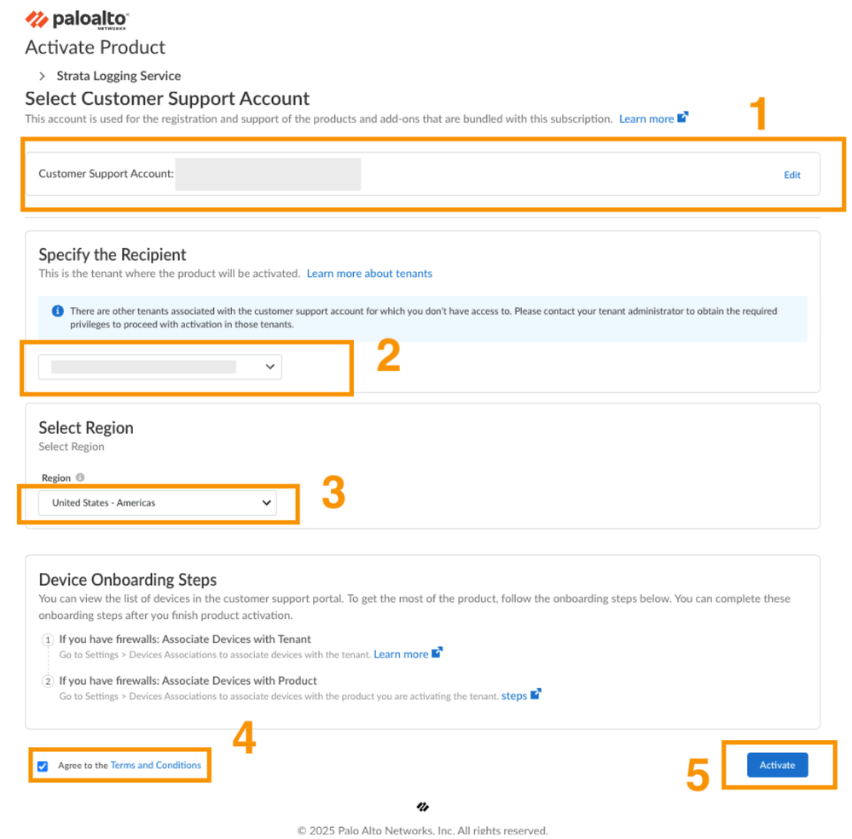Viewport: 852px width, 839px height.
Task: Open the Region dropdown showing United States
Action: click(x=158, y=503)
